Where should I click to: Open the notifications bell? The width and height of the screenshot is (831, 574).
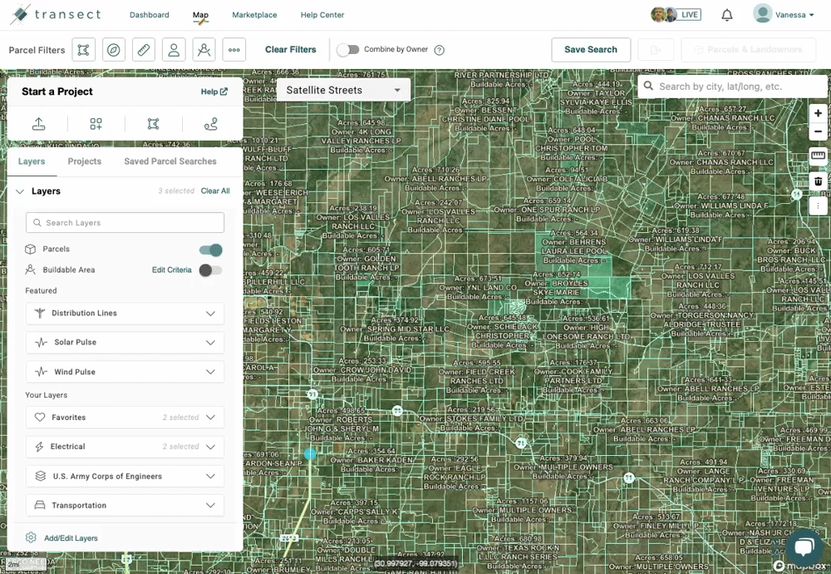tap(727, 15)
